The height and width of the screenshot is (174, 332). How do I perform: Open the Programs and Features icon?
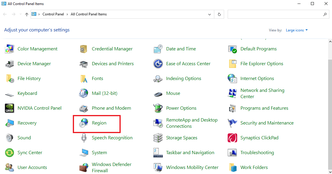pyautogui.click(x=232, y=108)
